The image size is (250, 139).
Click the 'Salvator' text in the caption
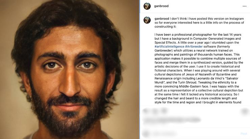pyautogui.click(x=232, y=78)
